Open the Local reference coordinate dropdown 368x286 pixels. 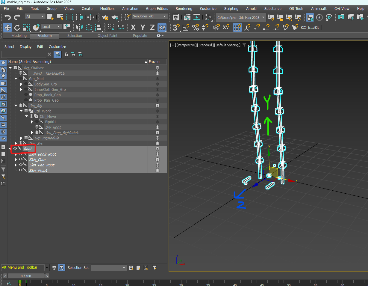click(x=51, y=27)
